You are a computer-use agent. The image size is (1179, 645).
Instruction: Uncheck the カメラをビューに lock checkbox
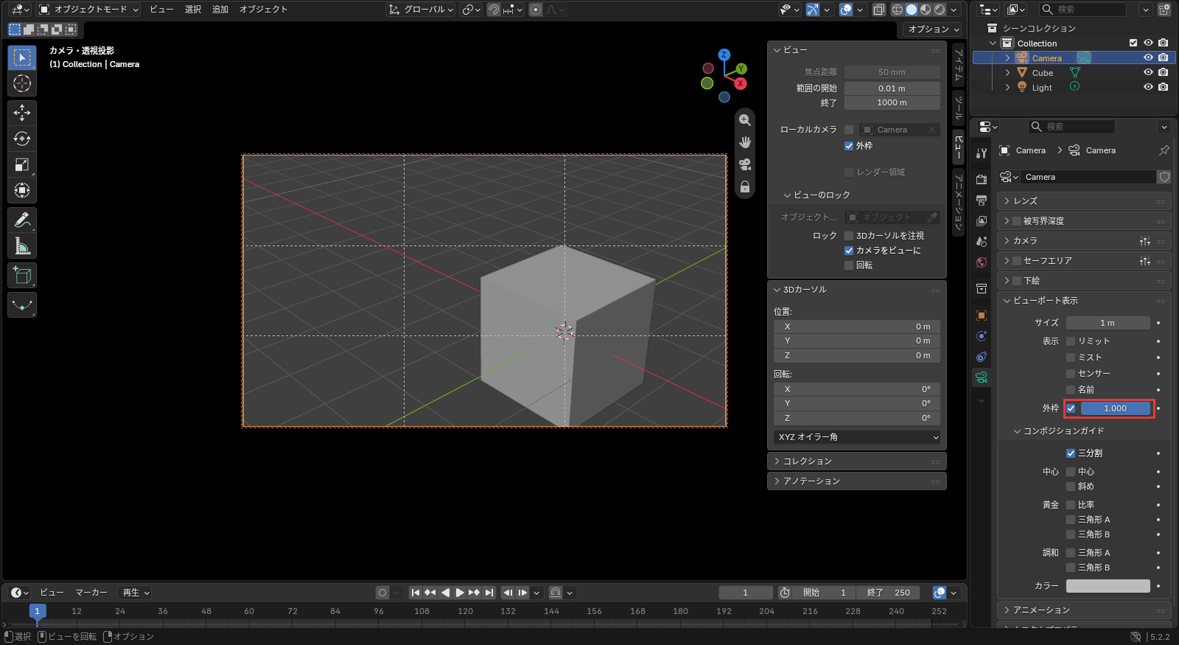[849, 251]
